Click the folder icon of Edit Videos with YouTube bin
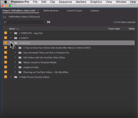This screenshot has width=138, height=118. (20, 57)
